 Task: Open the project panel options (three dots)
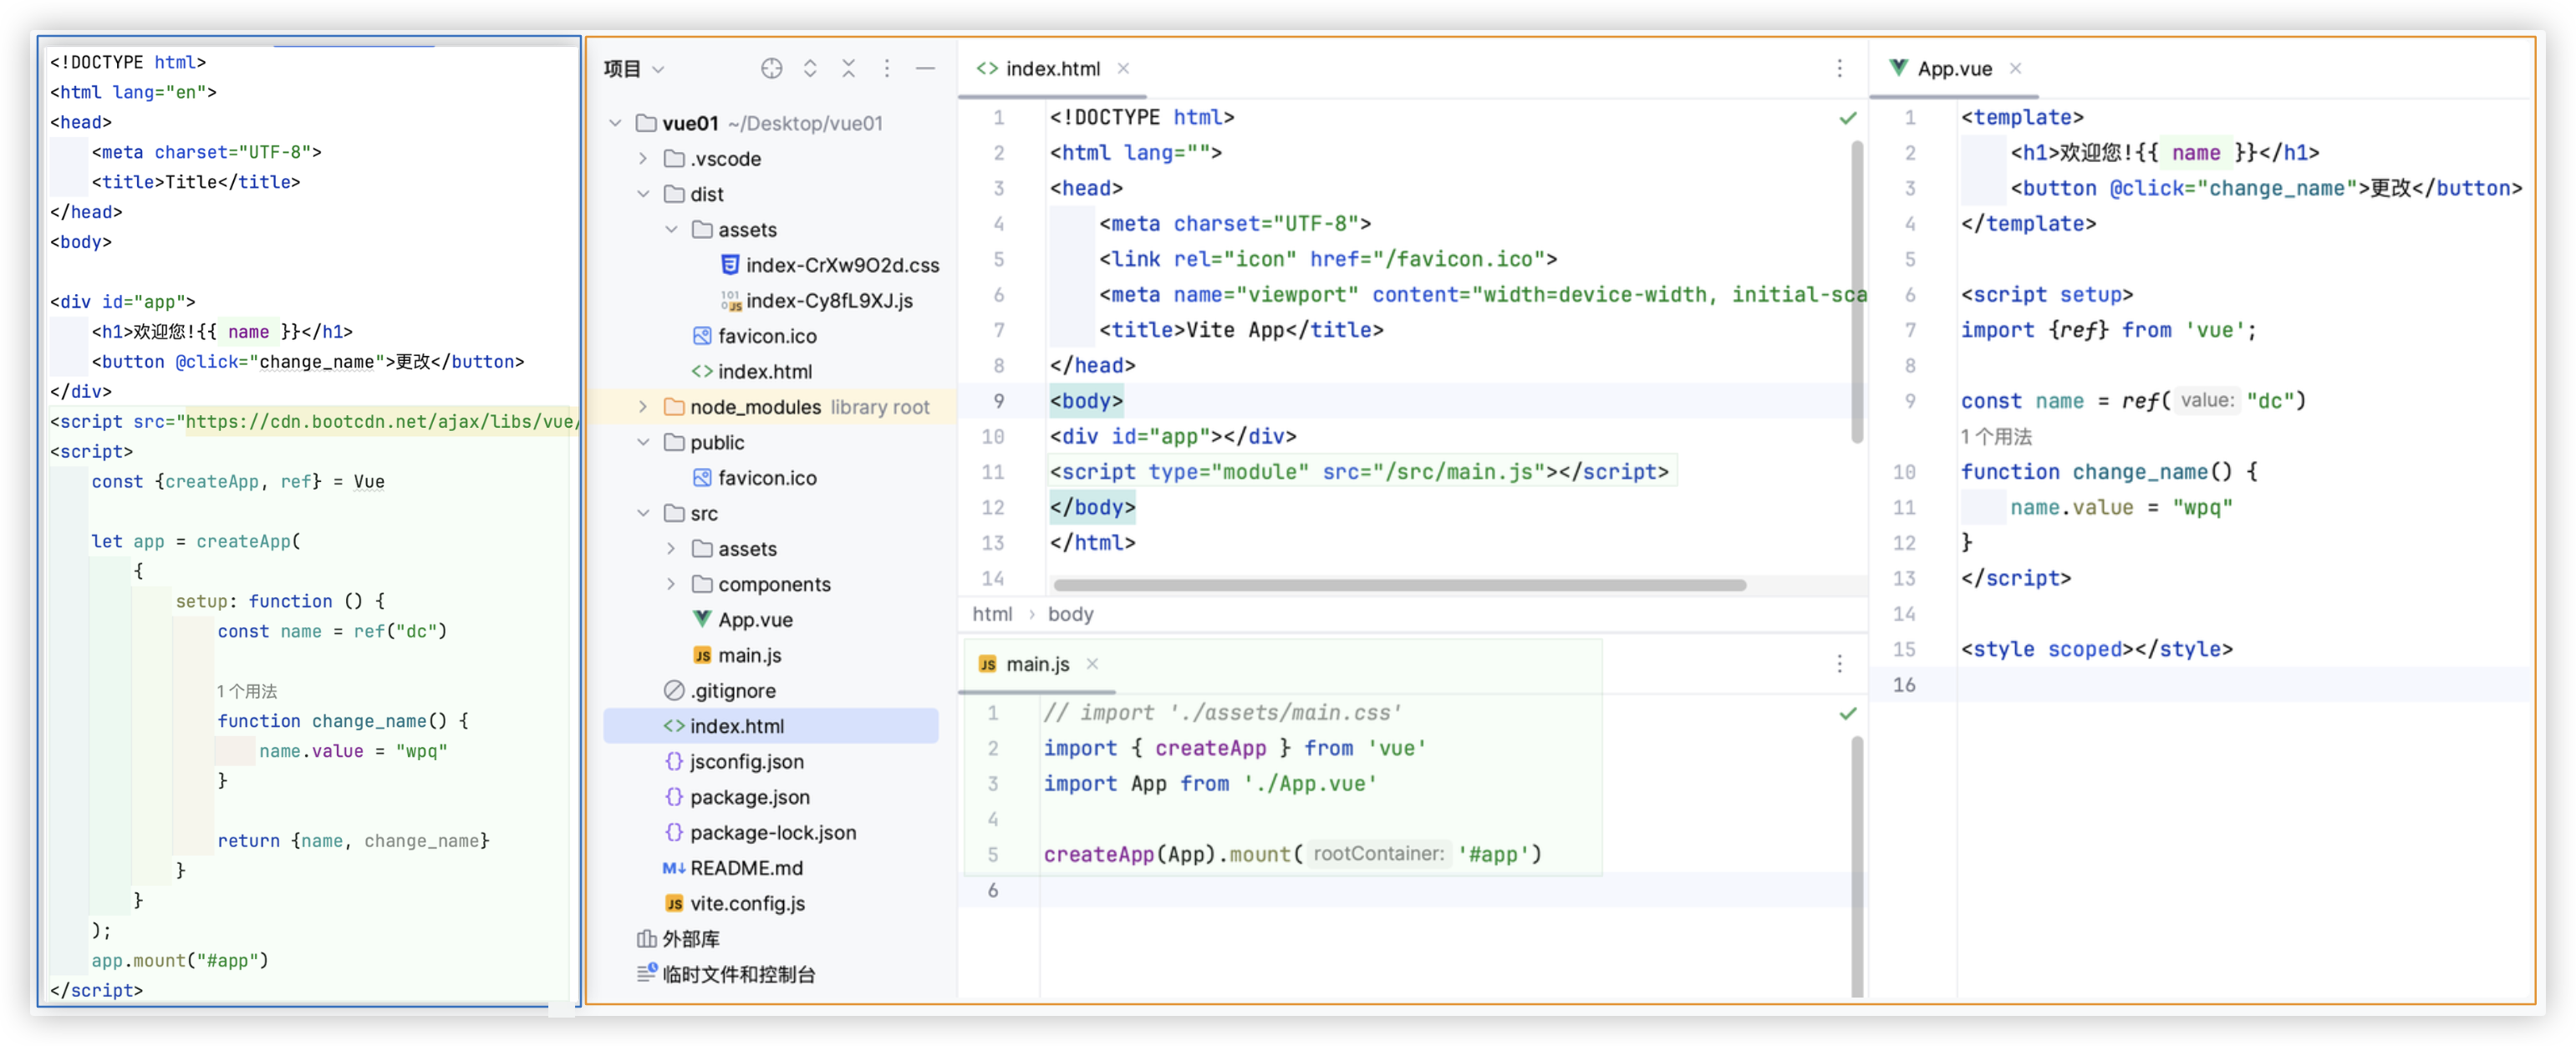887,68
